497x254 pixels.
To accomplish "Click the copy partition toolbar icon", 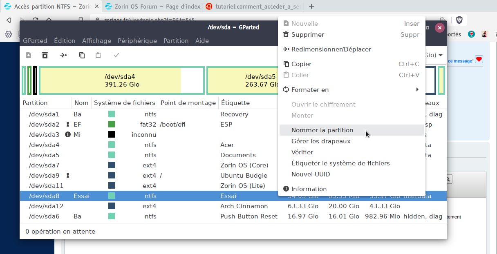I will pyautogui.click(x=82, y=55).
